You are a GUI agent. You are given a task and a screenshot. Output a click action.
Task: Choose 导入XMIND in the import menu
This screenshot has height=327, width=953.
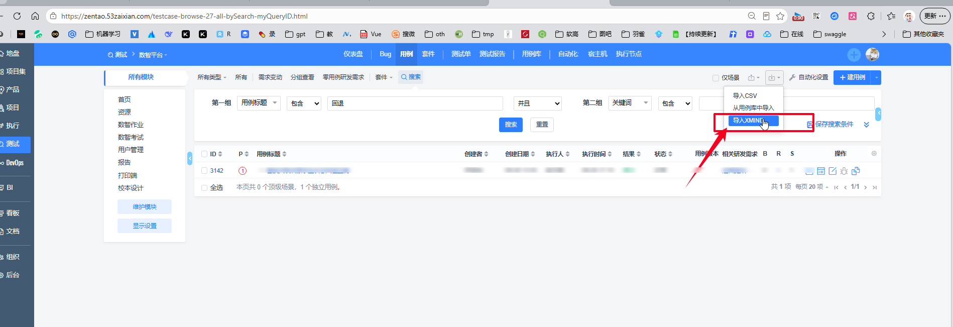click(x=753, y=121)
